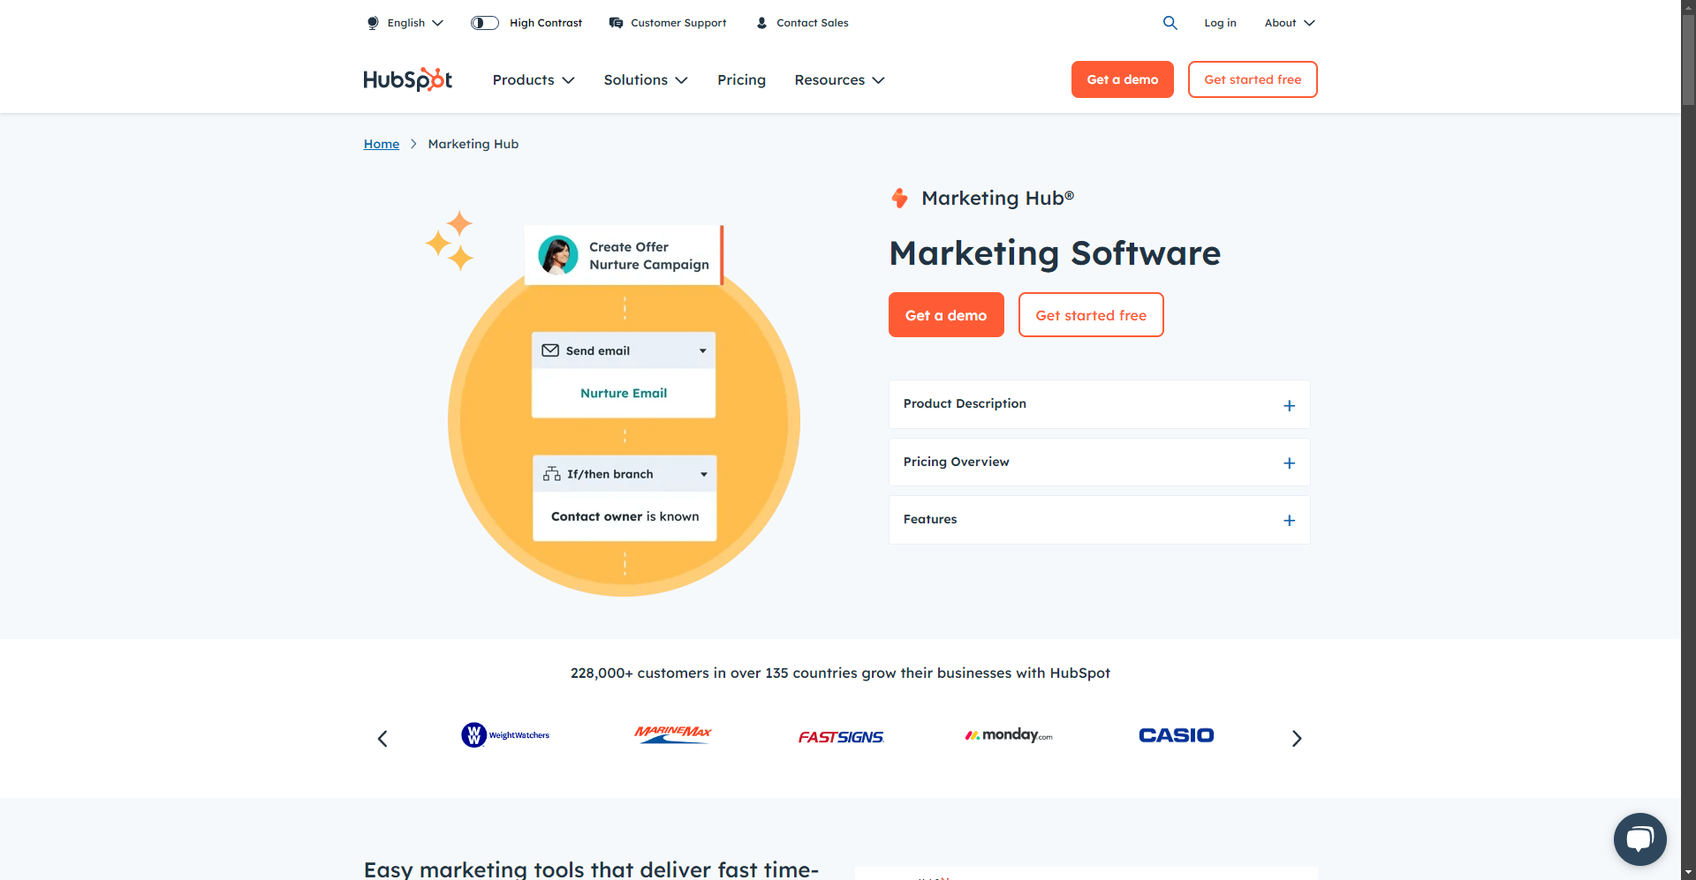
Task: Click the globe language icon
Action: (x=373, y=23)
